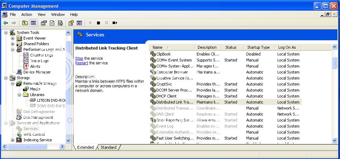Expand the Event Viewer node
This screenshot has height=159, width=340.
[x=13, y=38]
